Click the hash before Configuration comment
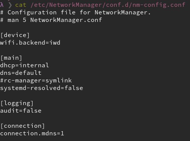190x141 pixels. (2, 12)
